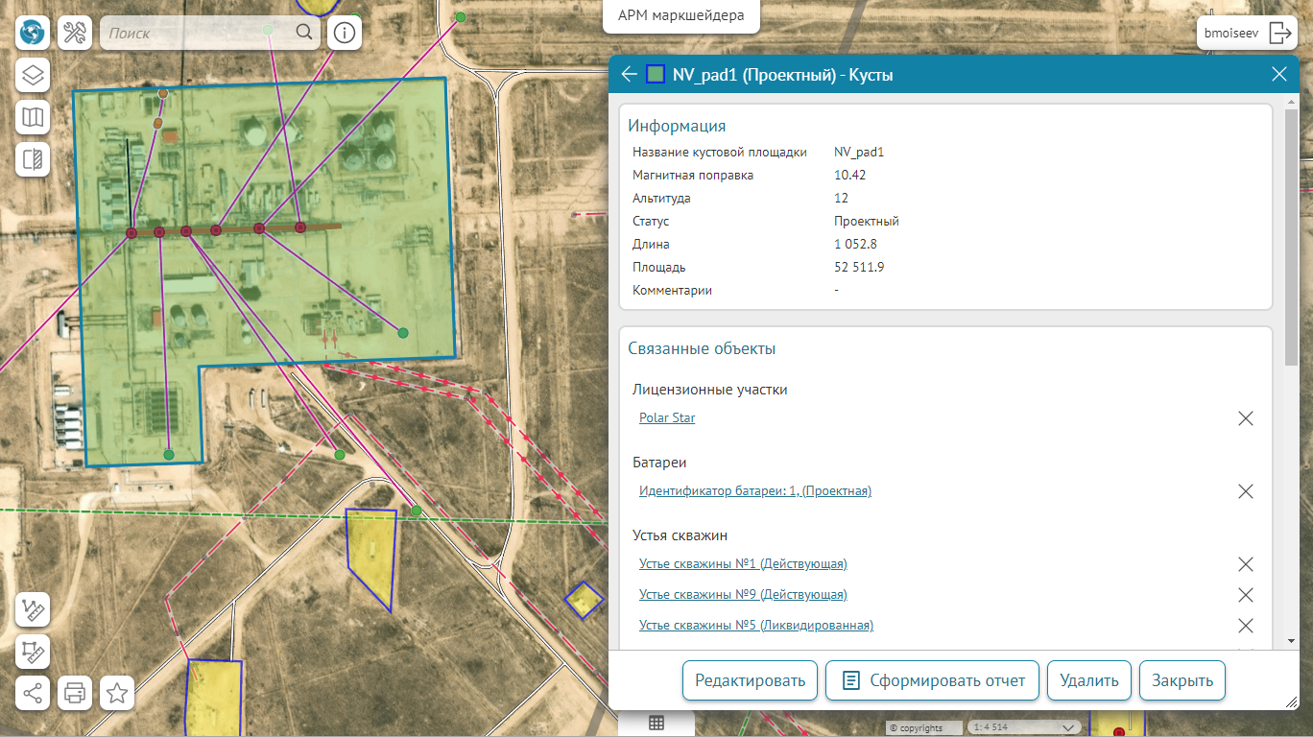
Task: Open the favorites star icon
Action: 117,692
